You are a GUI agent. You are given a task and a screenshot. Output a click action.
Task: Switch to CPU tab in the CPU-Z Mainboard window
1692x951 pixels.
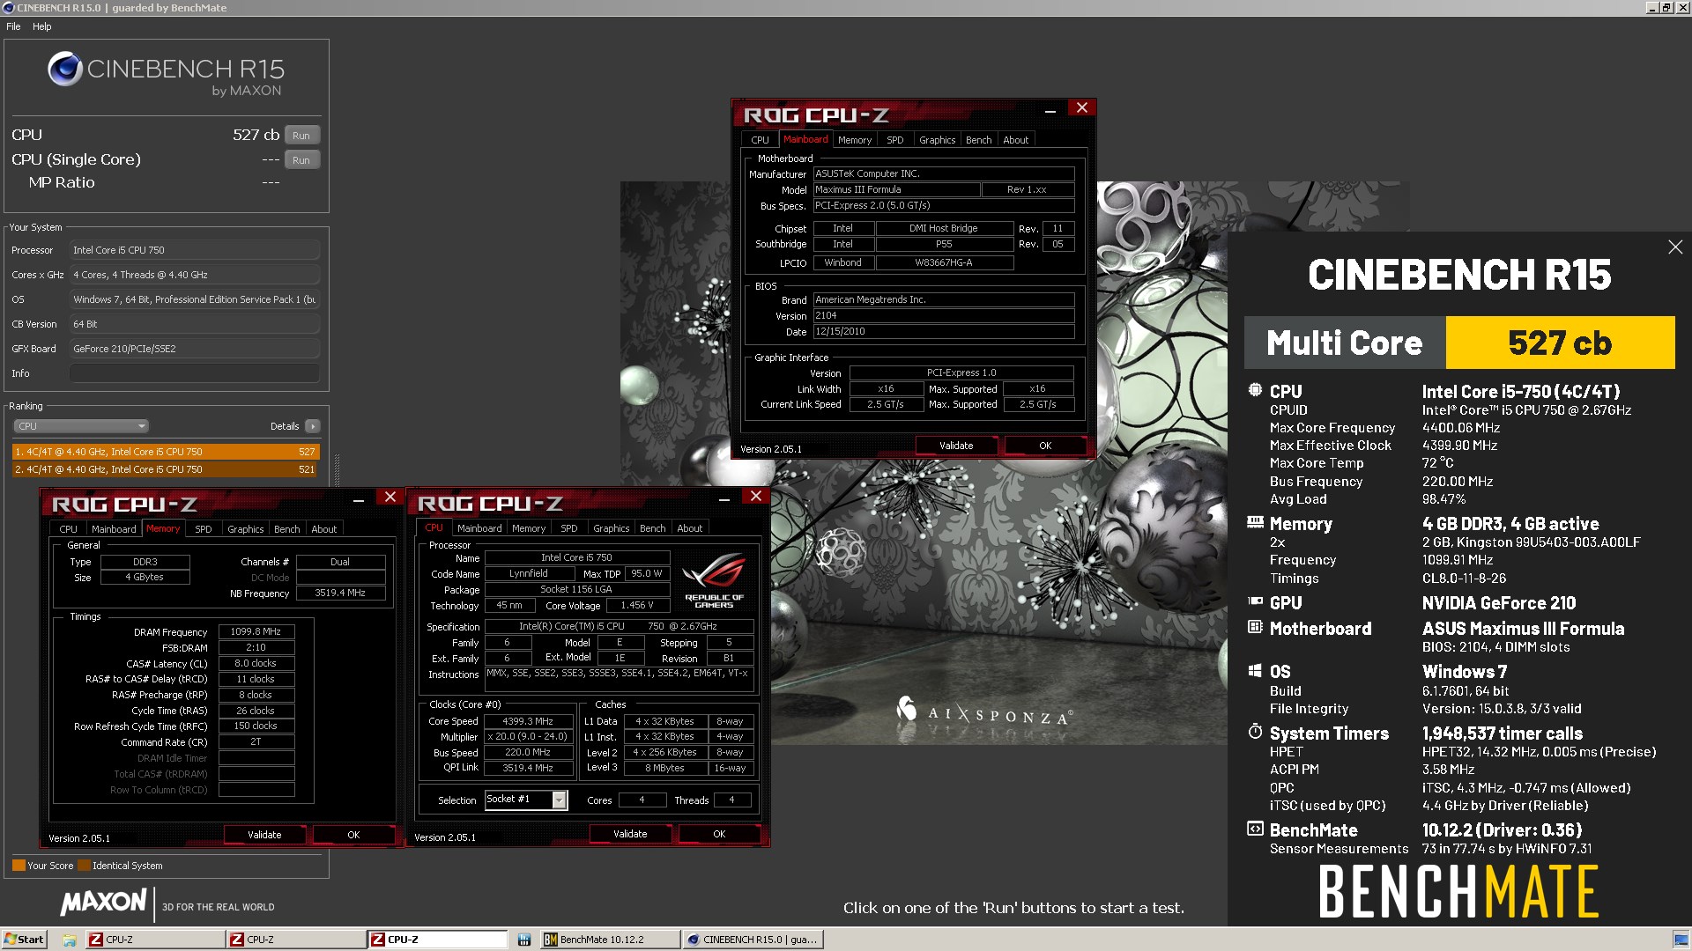760,140
